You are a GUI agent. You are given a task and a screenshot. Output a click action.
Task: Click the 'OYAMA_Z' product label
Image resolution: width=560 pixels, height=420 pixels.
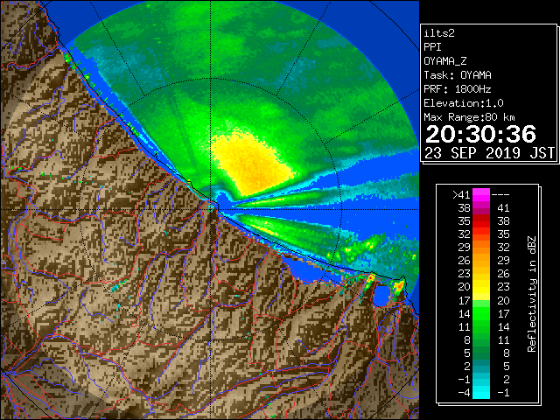tap(445, 61)
